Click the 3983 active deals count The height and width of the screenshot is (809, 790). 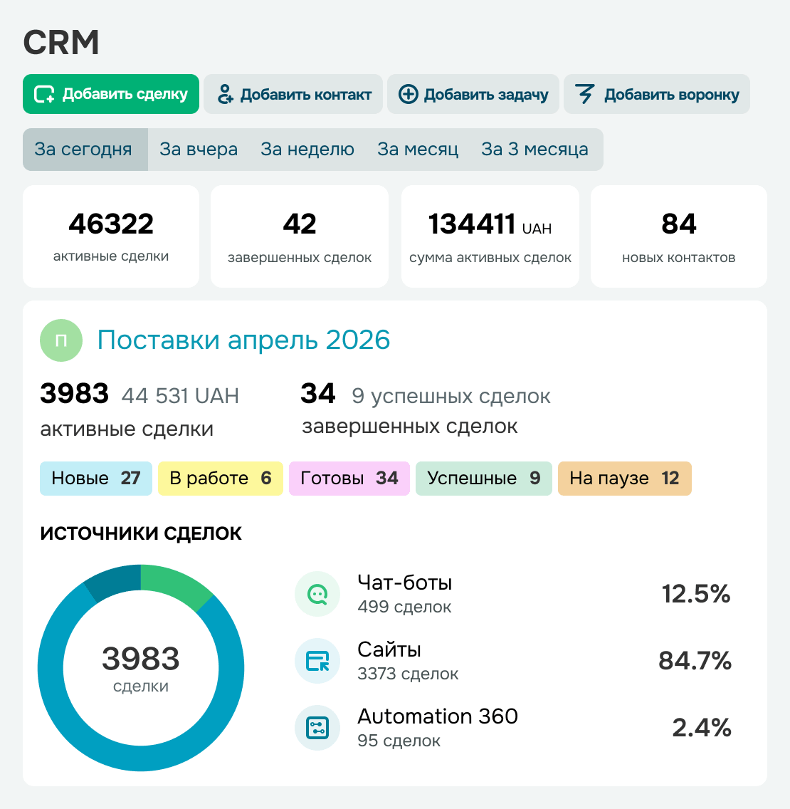click(74, 394)
